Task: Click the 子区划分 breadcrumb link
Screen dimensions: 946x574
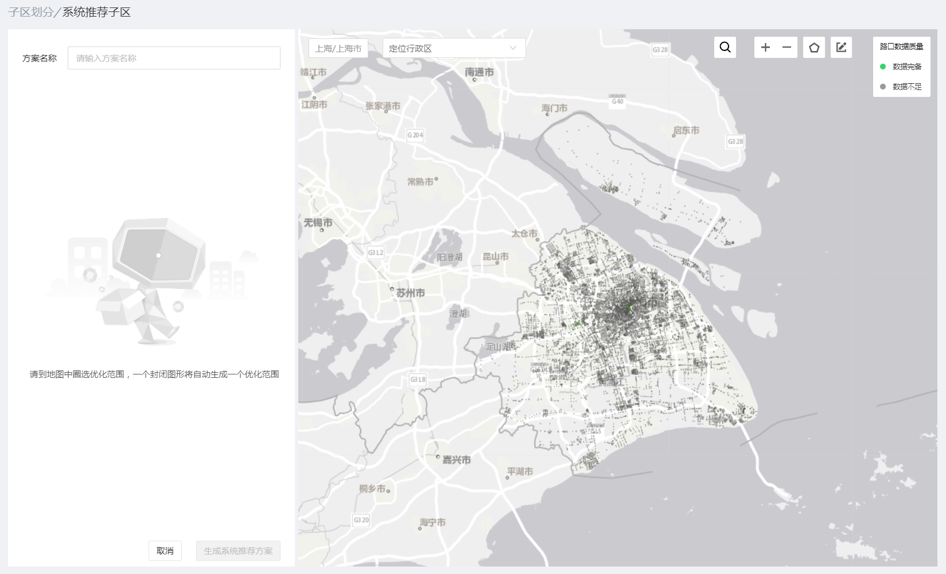Action: click(30, 12)
